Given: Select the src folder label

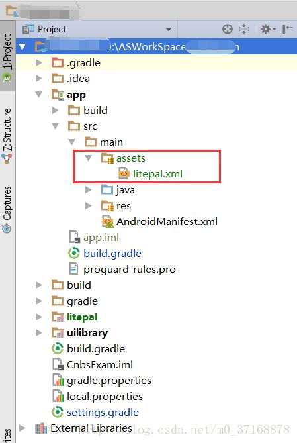Looking at the screenshot, I should [90, 126].
